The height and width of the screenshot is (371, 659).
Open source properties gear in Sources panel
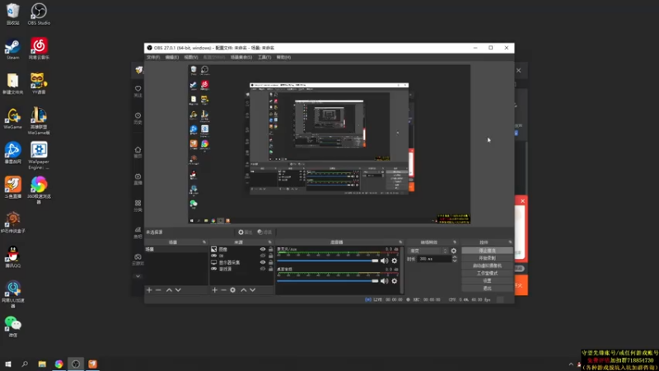tap(233, 290)
